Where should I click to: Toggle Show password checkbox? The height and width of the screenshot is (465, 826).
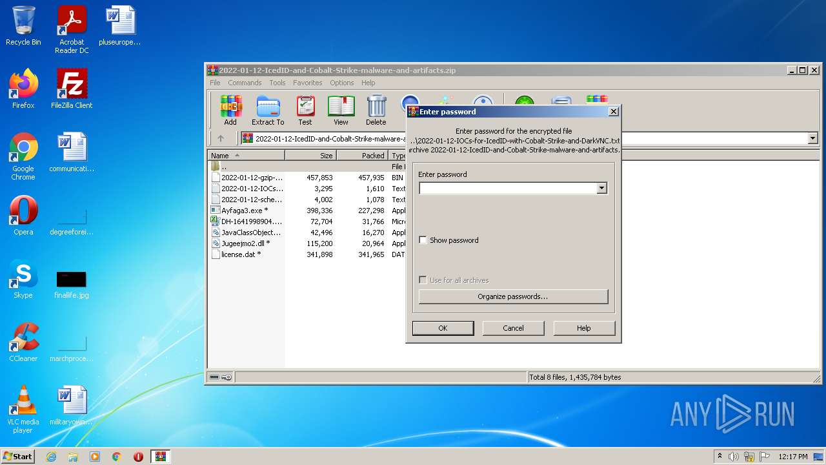423,240
